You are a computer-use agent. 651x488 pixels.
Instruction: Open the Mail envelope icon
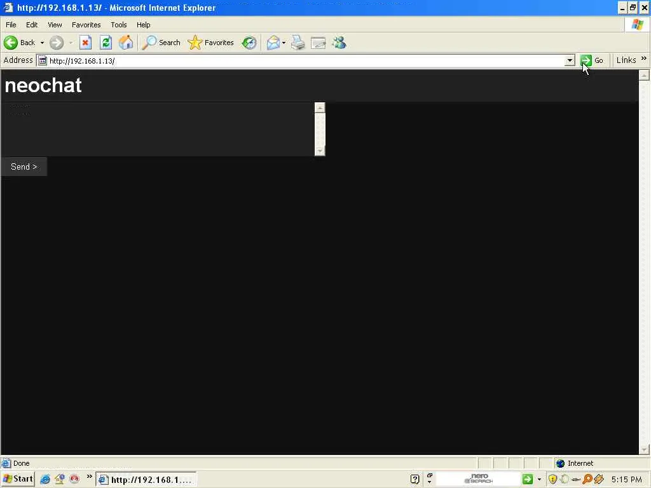click(273, 43)
